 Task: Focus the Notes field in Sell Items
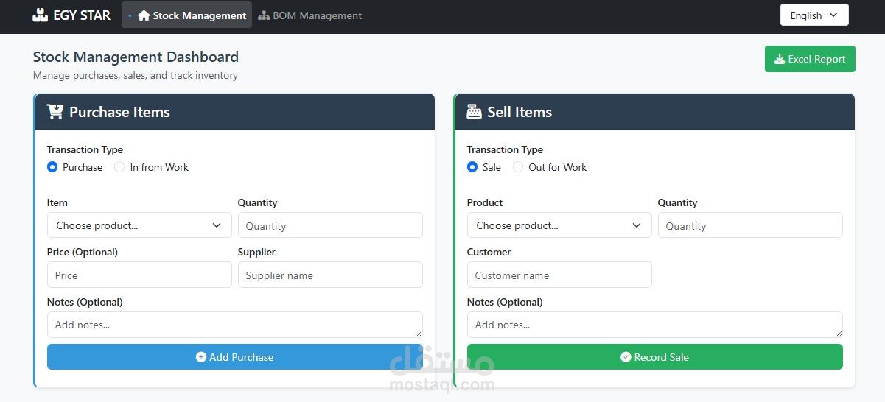pos(655,325)
